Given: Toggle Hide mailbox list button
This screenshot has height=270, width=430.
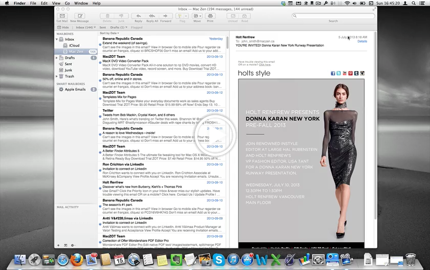Looking at the screenshot, I should pyautogui.click(x=63, y=28).
